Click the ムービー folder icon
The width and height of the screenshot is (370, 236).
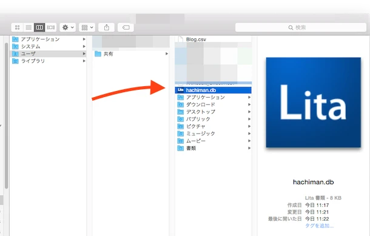click(181, 141)
